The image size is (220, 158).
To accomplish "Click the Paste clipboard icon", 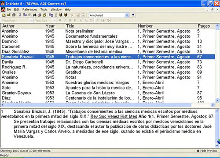I will point(30,15).
